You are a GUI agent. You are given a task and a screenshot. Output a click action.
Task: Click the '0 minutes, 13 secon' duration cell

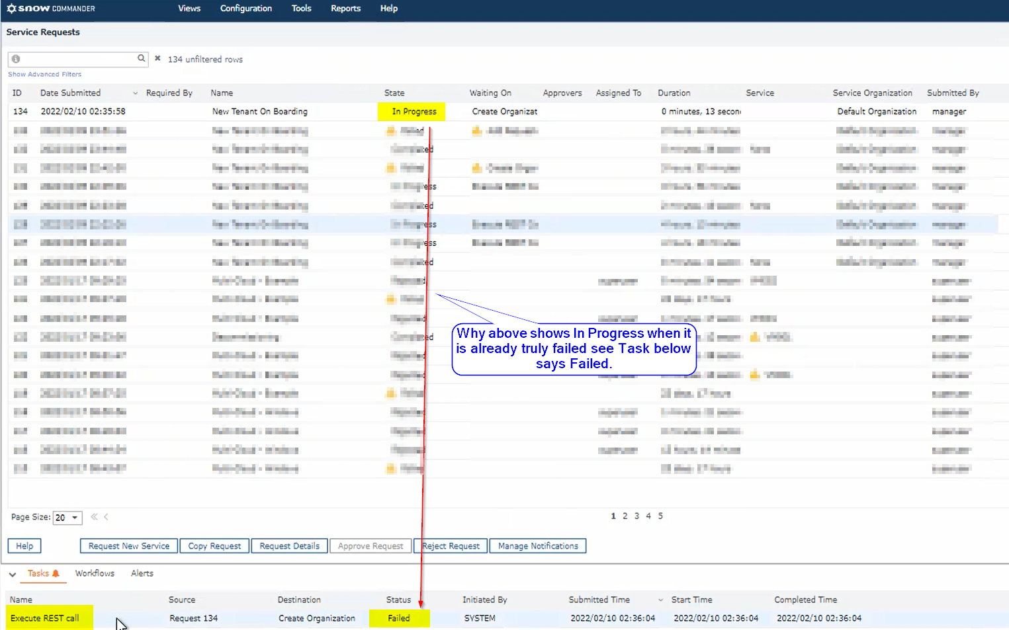click(701, 112)
